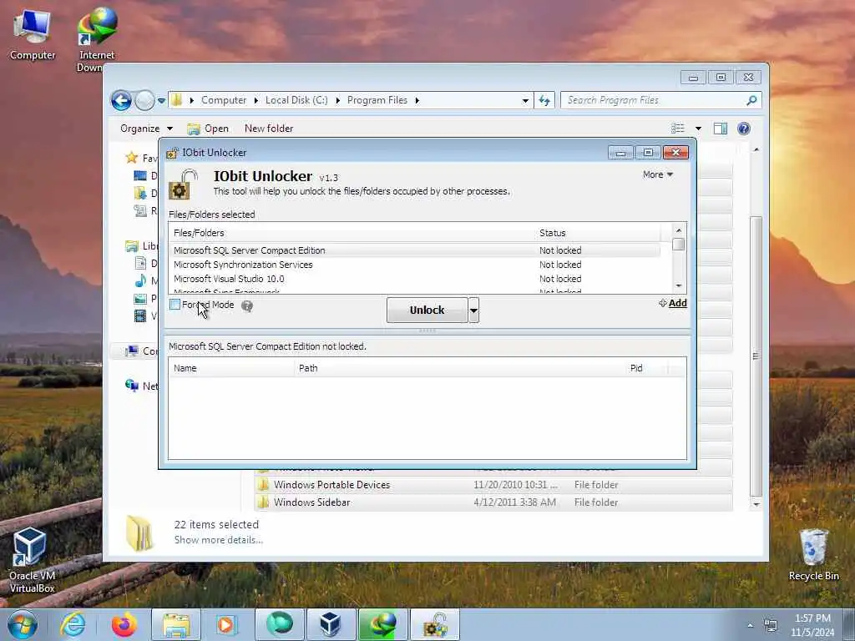Open the Internet Download Manager desktop icon
Viewport: 855px width, 641px height.
97,39
